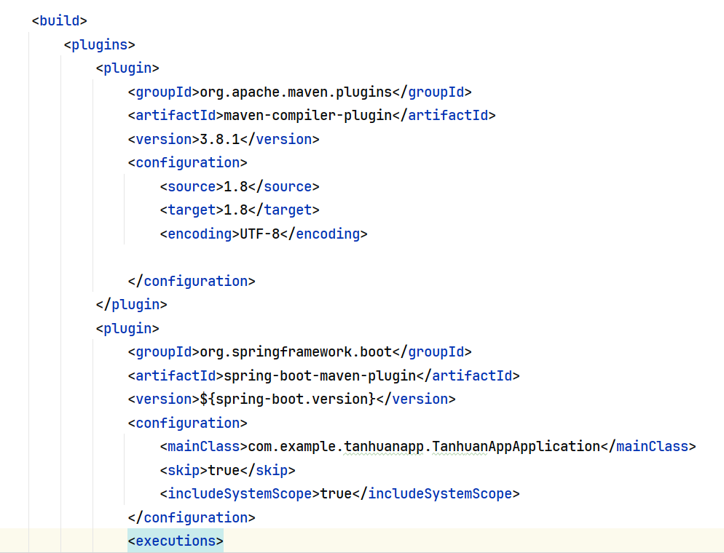
Task: Select the source value 1.8
Action: (235, 186)
